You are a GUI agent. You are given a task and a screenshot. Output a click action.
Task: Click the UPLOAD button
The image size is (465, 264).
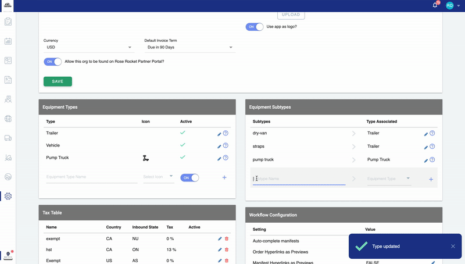pyautogui.click(x=291, y=15)
